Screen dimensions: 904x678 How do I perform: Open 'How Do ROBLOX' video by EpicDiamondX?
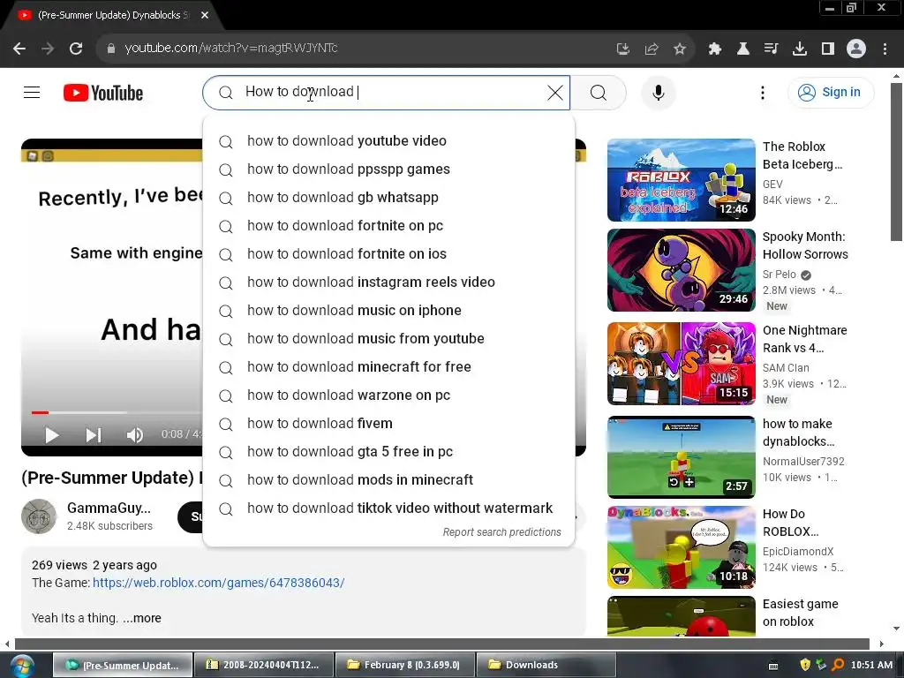[681, 547]
